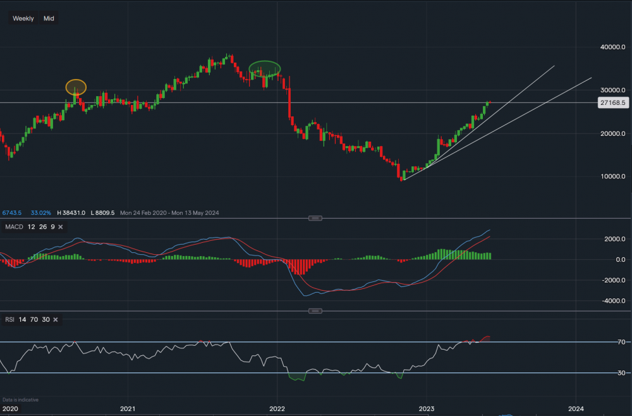Remove the MACD indicator via its X icon
632x416 pixels.
point(59,226)
